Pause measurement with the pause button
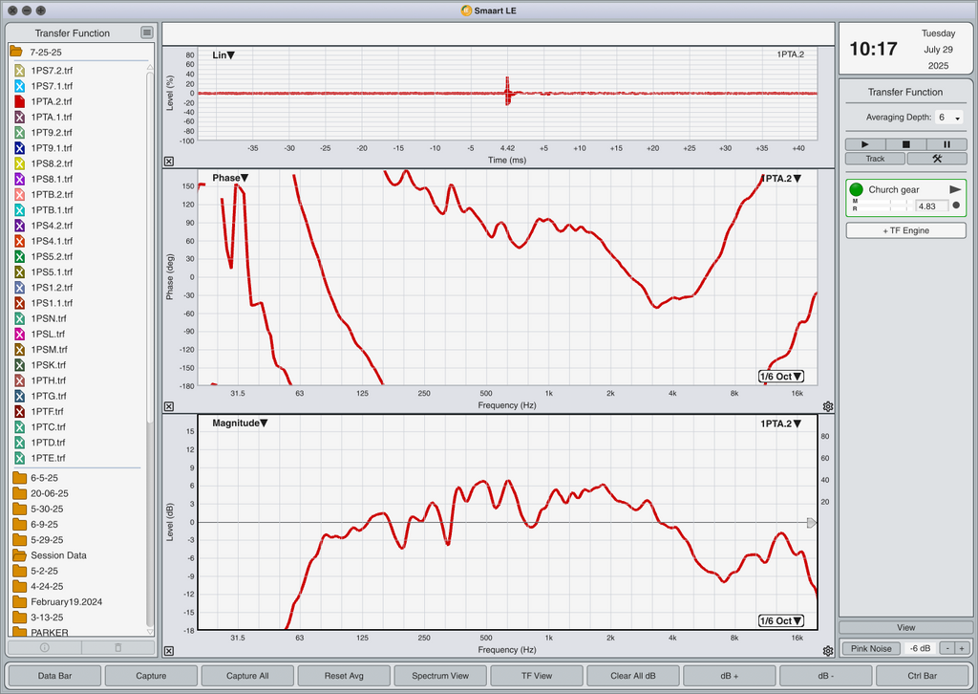Screen dimensions: 978x694 946,144
